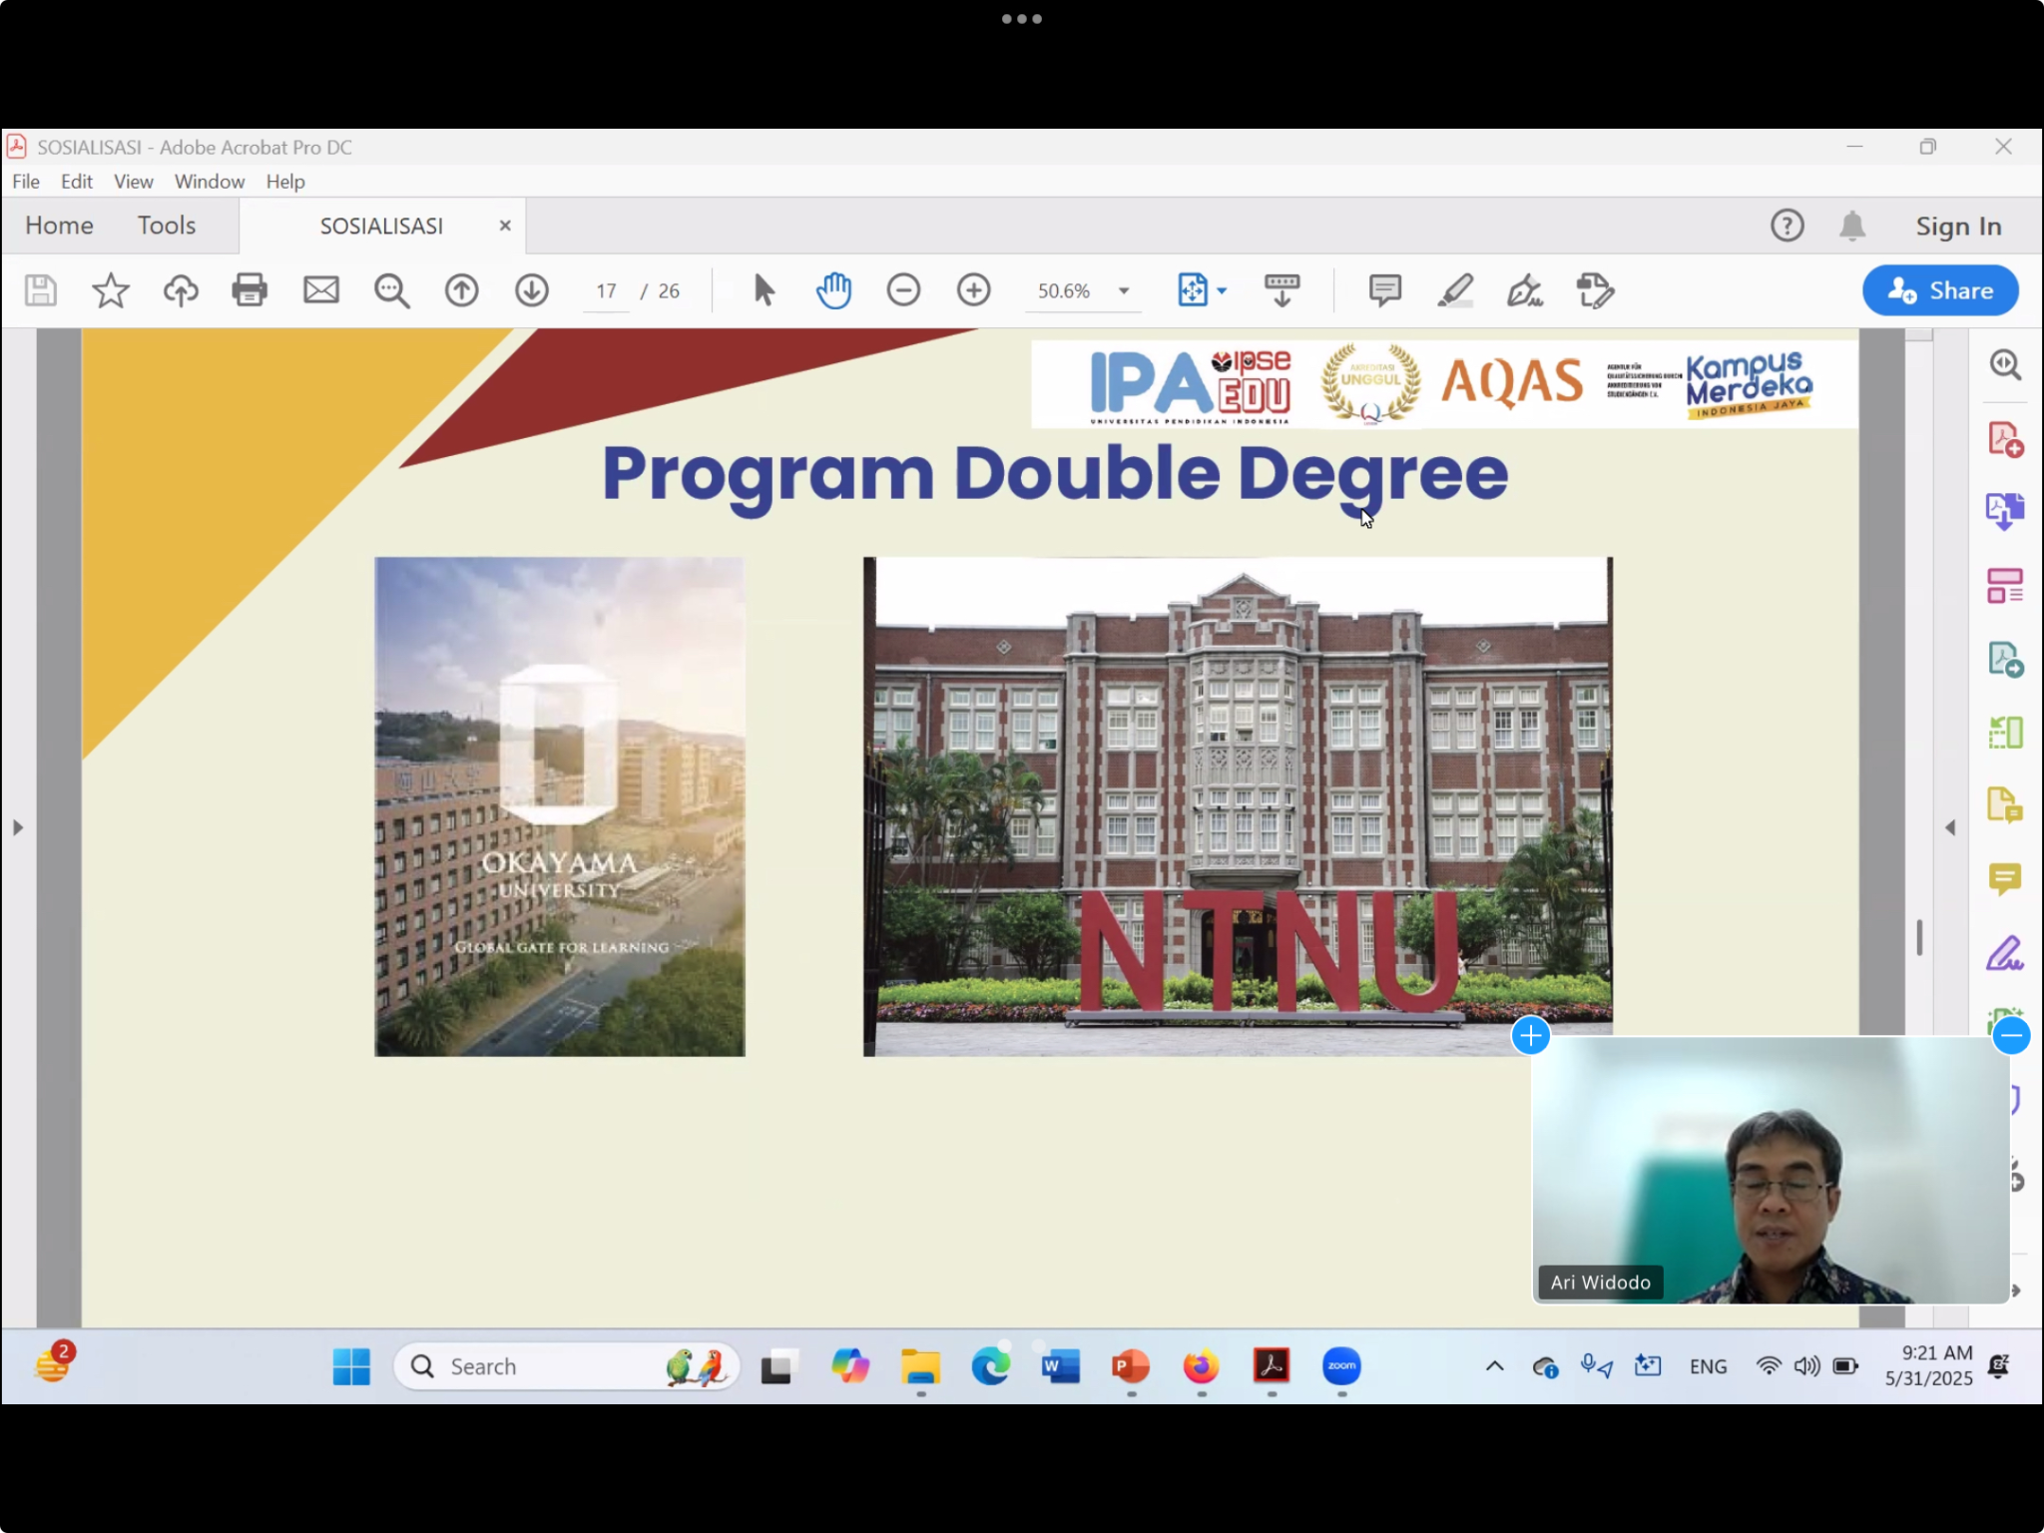2044x1533 pixels.
Task: Open notifications with the bell icon
Action: click(x=1852, y=226)
